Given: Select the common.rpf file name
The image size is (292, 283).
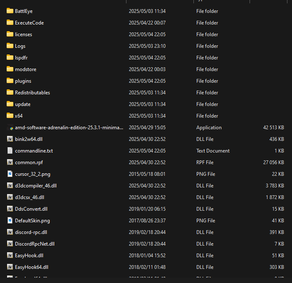Looking at the screenshot, I should click(x=29, y=162).
